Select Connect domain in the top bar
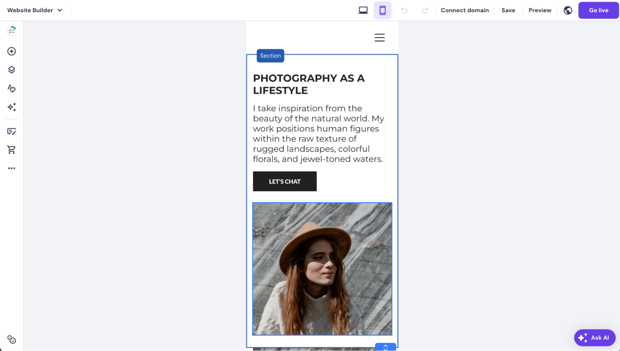620x351 pixels. click(465, 10)
